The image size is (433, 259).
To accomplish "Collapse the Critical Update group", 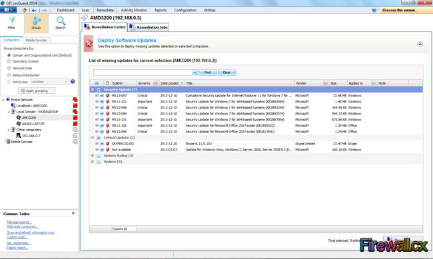I will (x=93, y=137).
